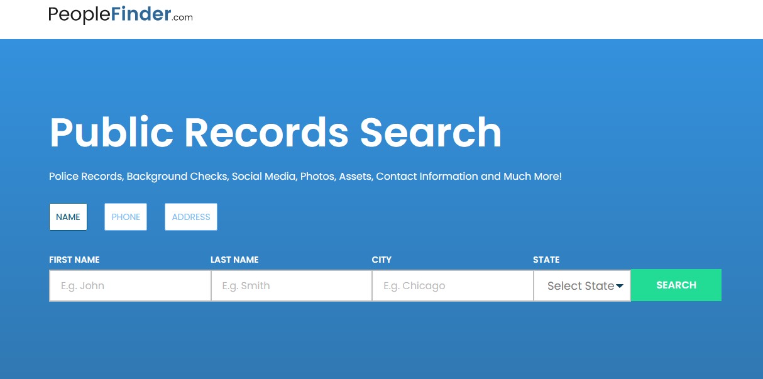Select the NAME search tab
This screenshot has height=379, width=763.
(68, 217)
